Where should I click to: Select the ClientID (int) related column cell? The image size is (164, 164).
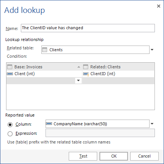click(118, 74)
